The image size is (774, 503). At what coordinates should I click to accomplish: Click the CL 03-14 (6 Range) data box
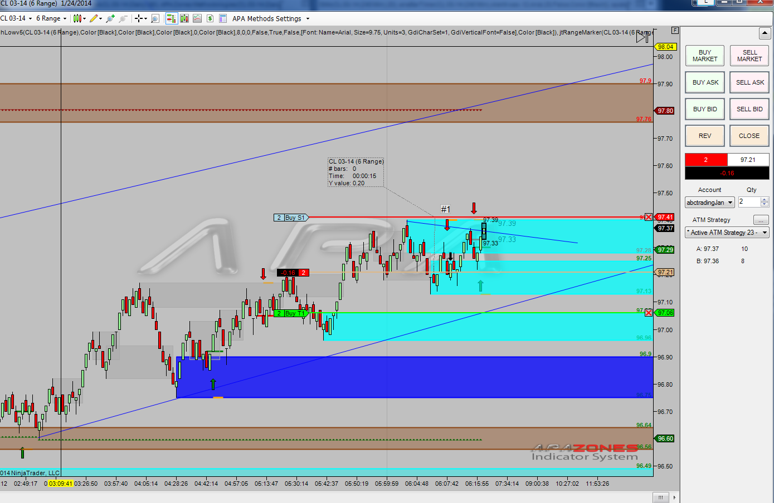(356, 172)
